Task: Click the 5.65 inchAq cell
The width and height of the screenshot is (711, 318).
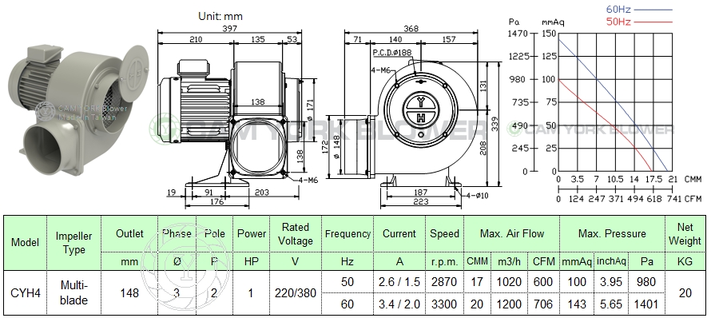Action: point(611,304)
